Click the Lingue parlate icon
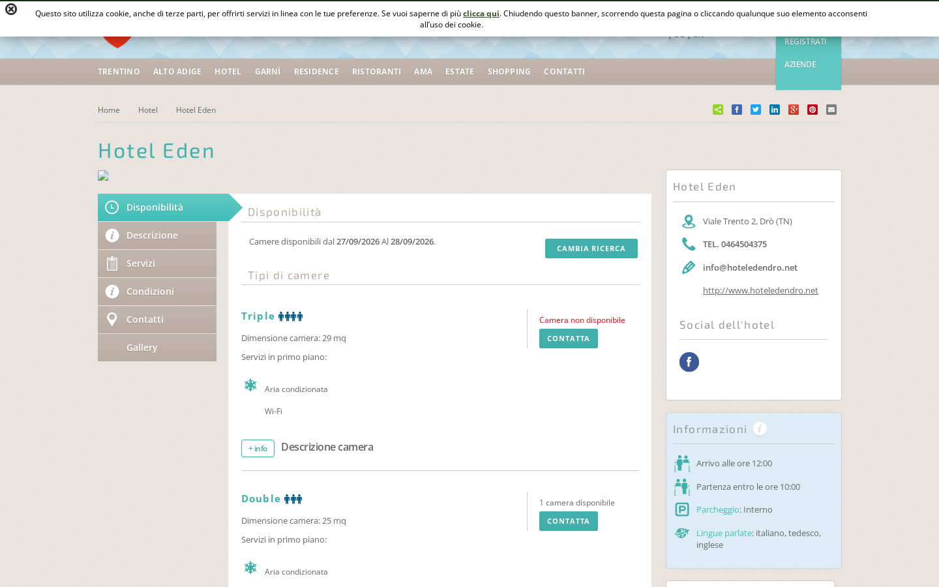The image size is (939, 587). point(682,533)
